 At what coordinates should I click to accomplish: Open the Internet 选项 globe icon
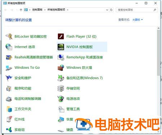coord(9,47)
